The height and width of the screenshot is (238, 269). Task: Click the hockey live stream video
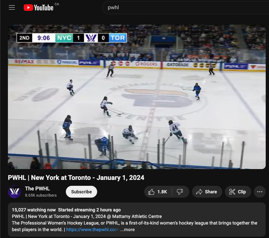[x=137, y=97]
